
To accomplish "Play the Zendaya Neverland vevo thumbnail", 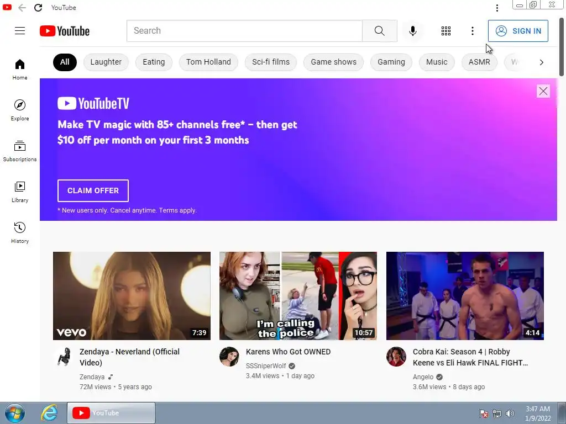I will coord(132,296).
